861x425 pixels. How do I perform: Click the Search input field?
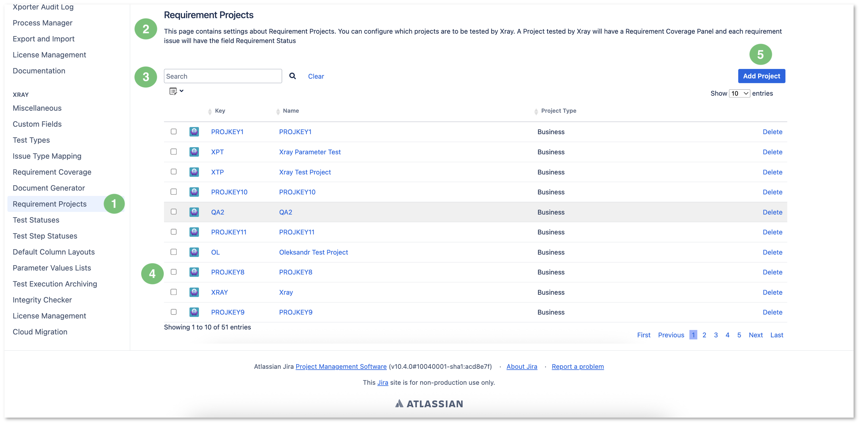223,76
